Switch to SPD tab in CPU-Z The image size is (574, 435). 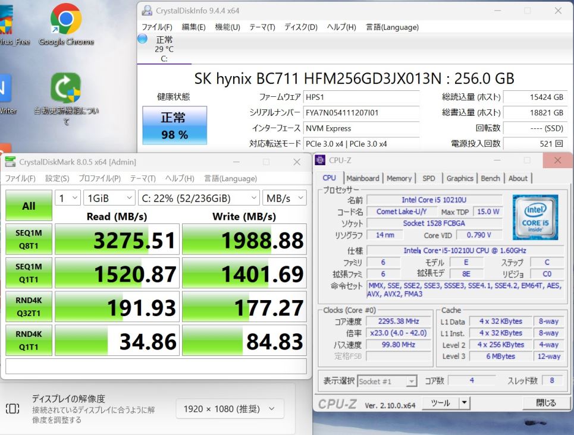click(429, 178)
